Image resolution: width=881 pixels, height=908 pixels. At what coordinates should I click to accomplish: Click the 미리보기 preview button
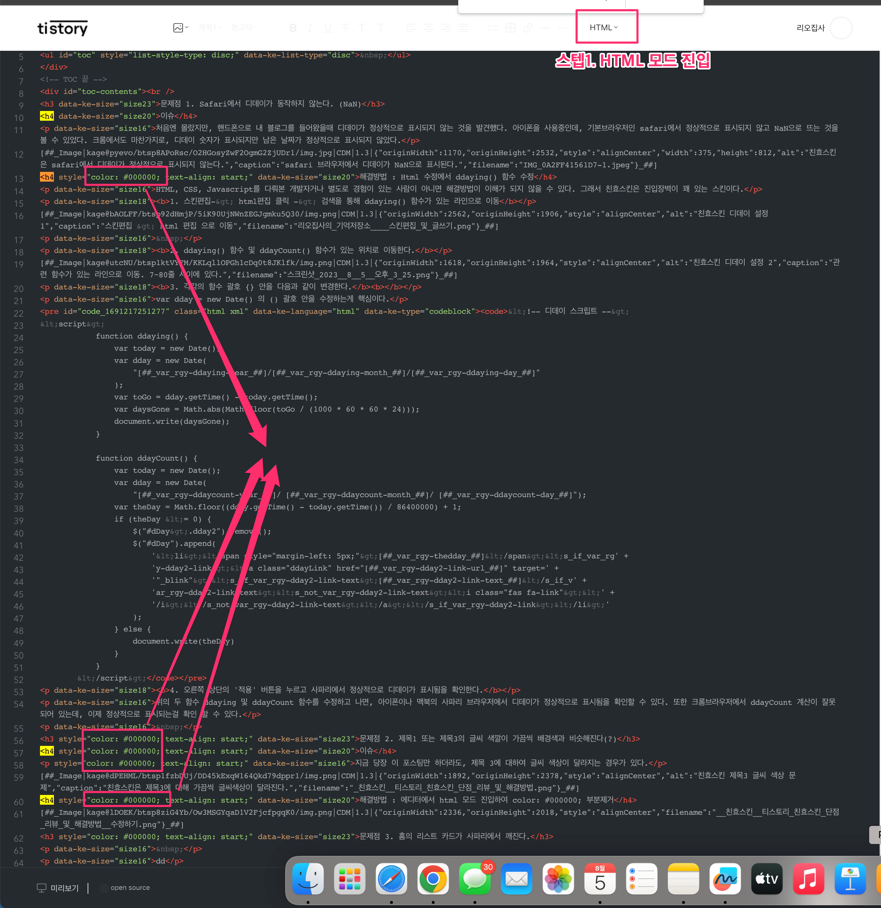point(58,887)
